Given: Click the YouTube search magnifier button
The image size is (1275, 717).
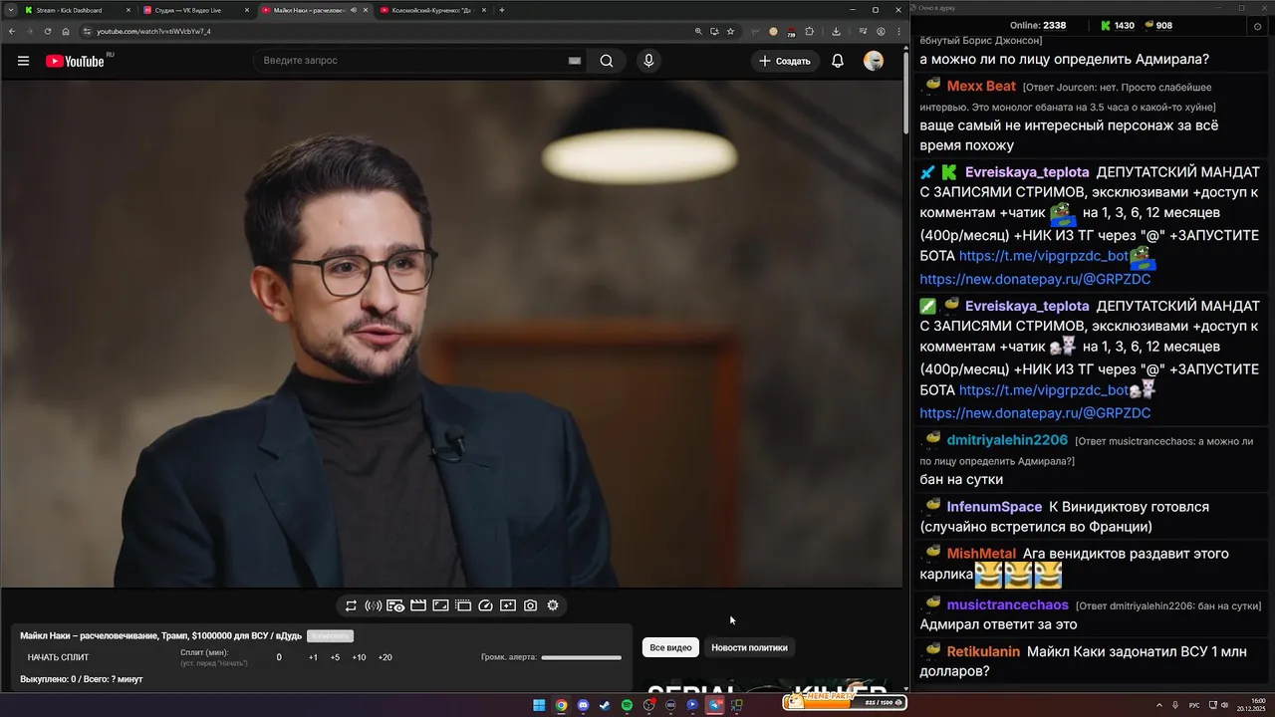Looking at the screenshot, I should pyautogui.click(x=607, y=61).
